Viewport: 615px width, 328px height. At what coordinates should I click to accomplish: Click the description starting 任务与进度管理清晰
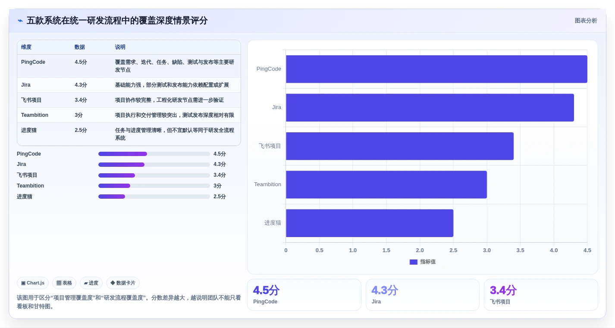point(175,134)
